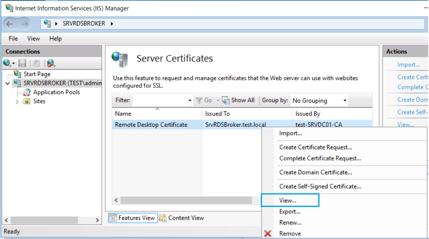Click the Application Pools icon
The height and width of the screenshot is (239, 429).
click(x=27, y=92)
